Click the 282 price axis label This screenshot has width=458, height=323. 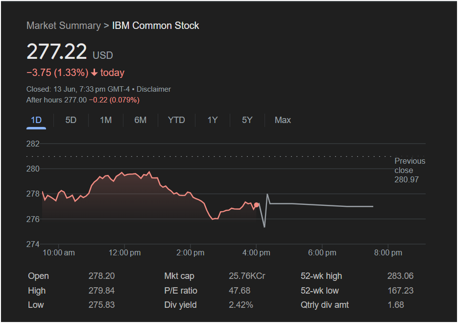pos(33,144)
